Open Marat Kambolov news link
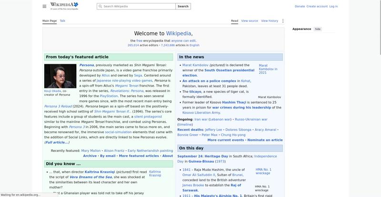The height and width of the screenshot is (197, 381). tap(195, 65)
